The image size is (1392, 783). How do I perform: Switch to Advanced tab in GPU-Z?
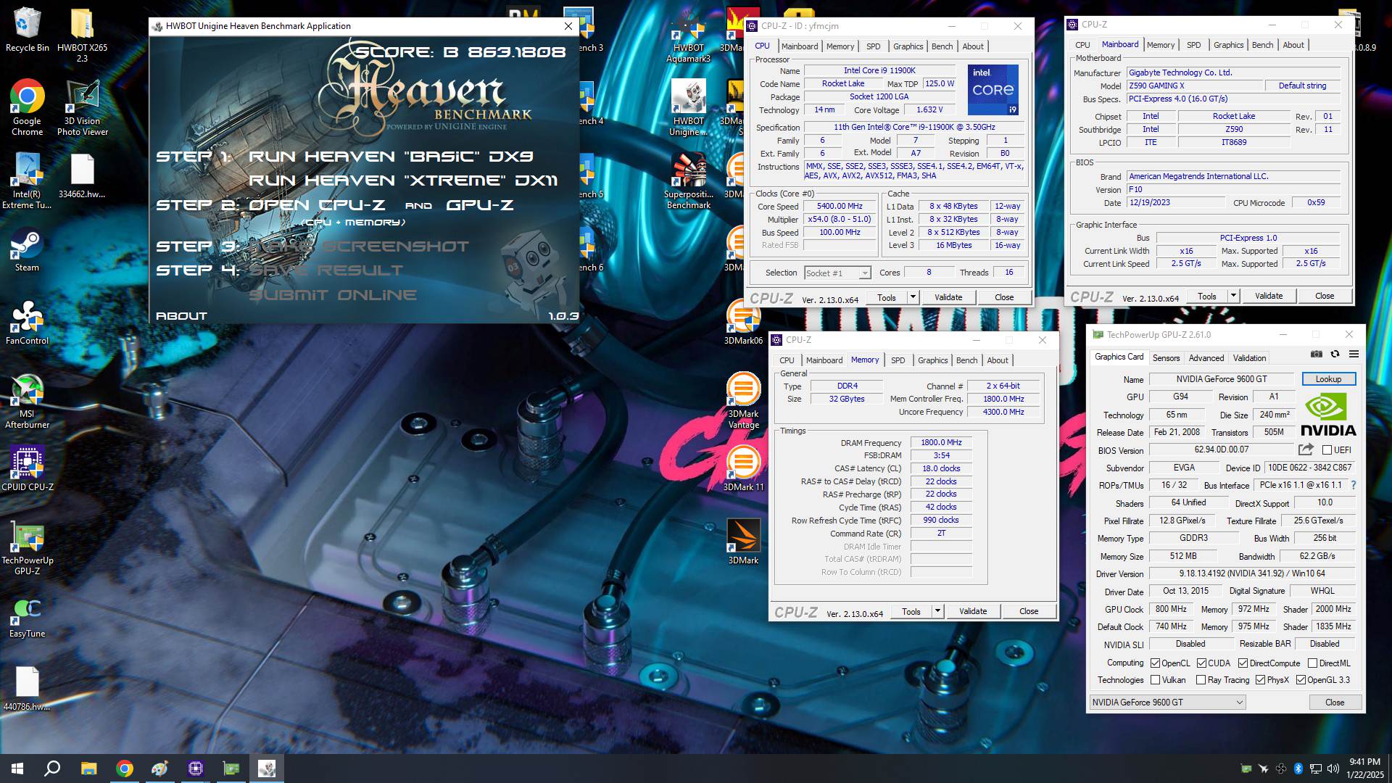1206,358
